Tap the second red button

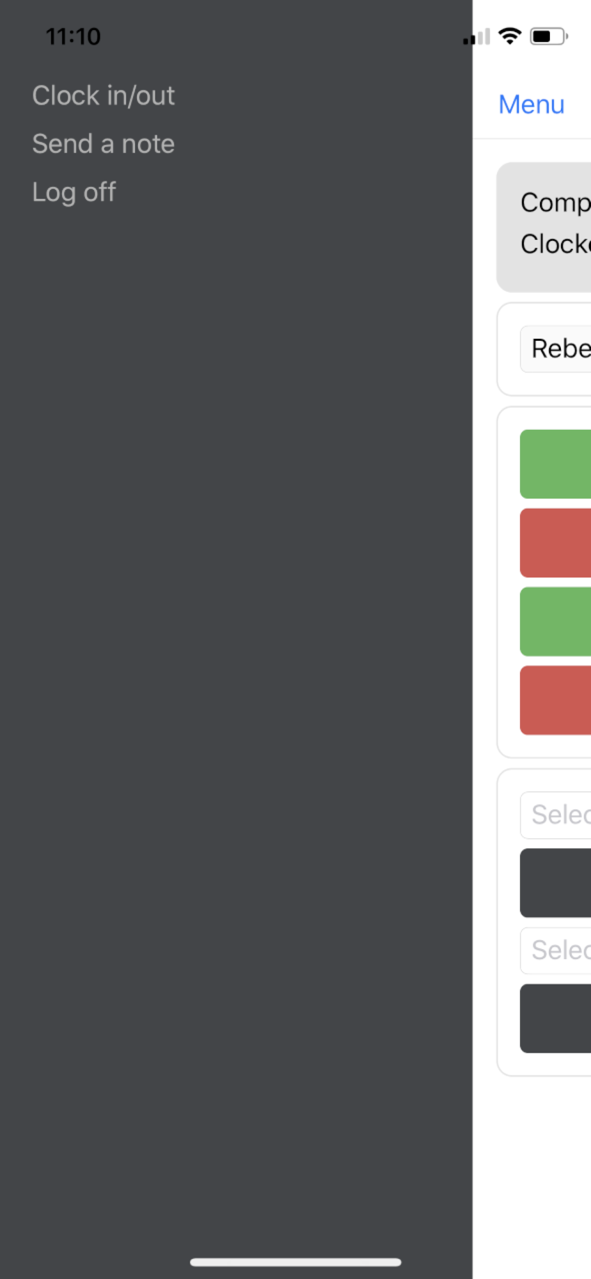coord(555,700)
